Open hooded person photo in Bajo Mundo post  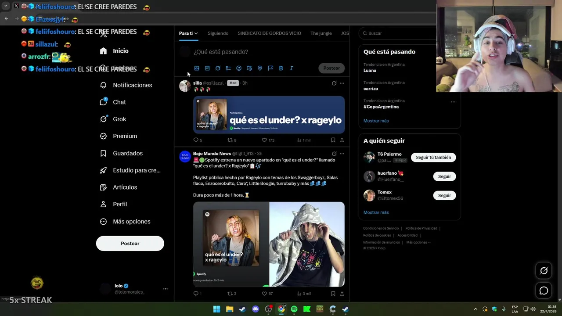[x=307, y=244]
